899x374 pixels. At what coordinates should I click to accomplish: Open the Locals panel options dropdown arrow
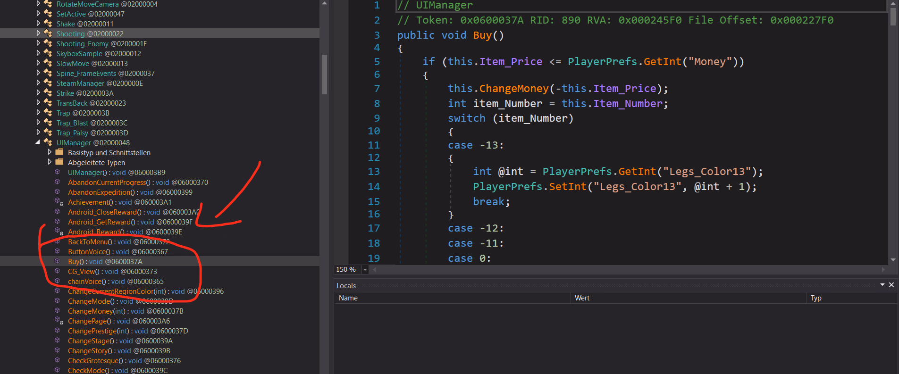(882, 285)
